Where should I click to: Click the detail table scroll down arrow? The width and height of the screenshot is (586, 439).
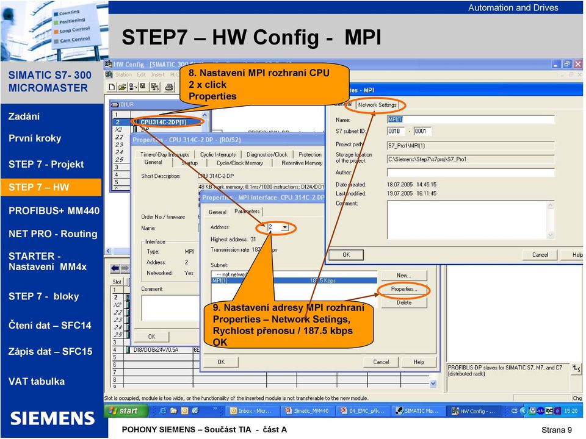point(433,384)
